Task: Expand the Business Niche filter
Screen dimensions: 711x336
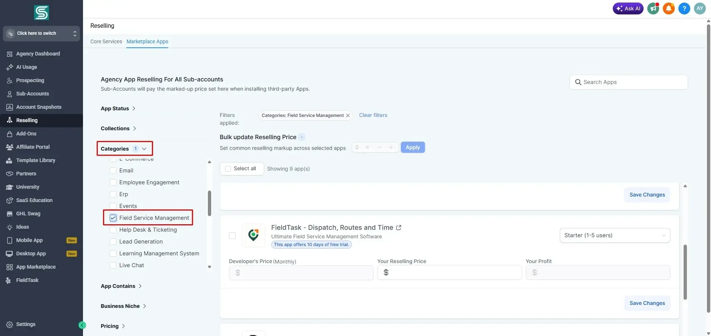Action: point(123,306)
